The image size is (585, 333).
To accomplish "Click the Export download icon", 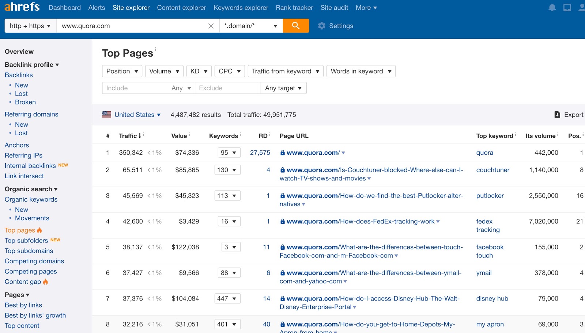I will (x=557, y=114).
